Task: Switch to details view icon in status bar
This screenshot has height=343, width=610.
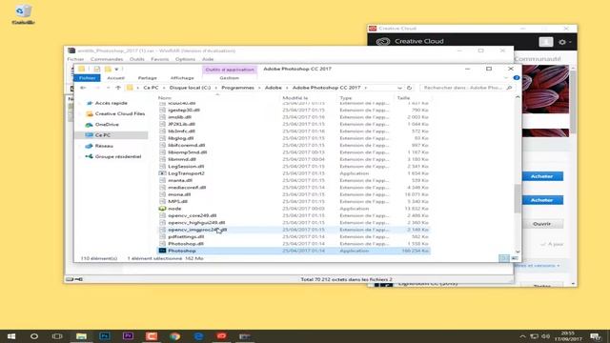Action: pyautogui.click(x=504, y=258)
